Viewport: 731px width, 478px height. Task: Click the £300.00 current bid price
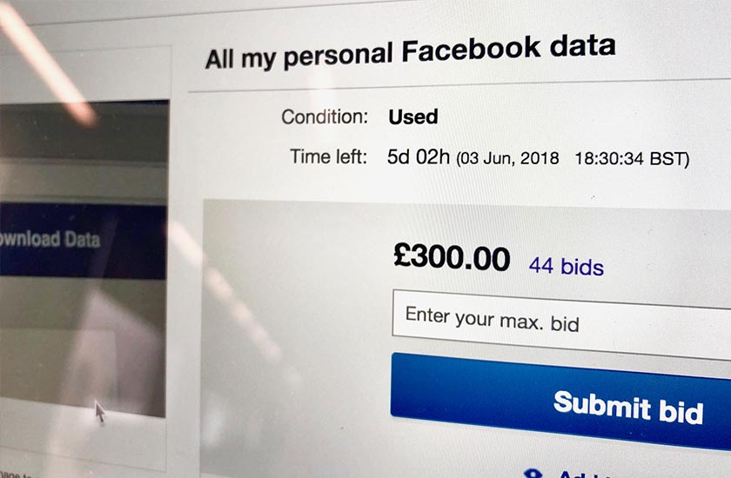pyautogui.click(x=452, y=257)
